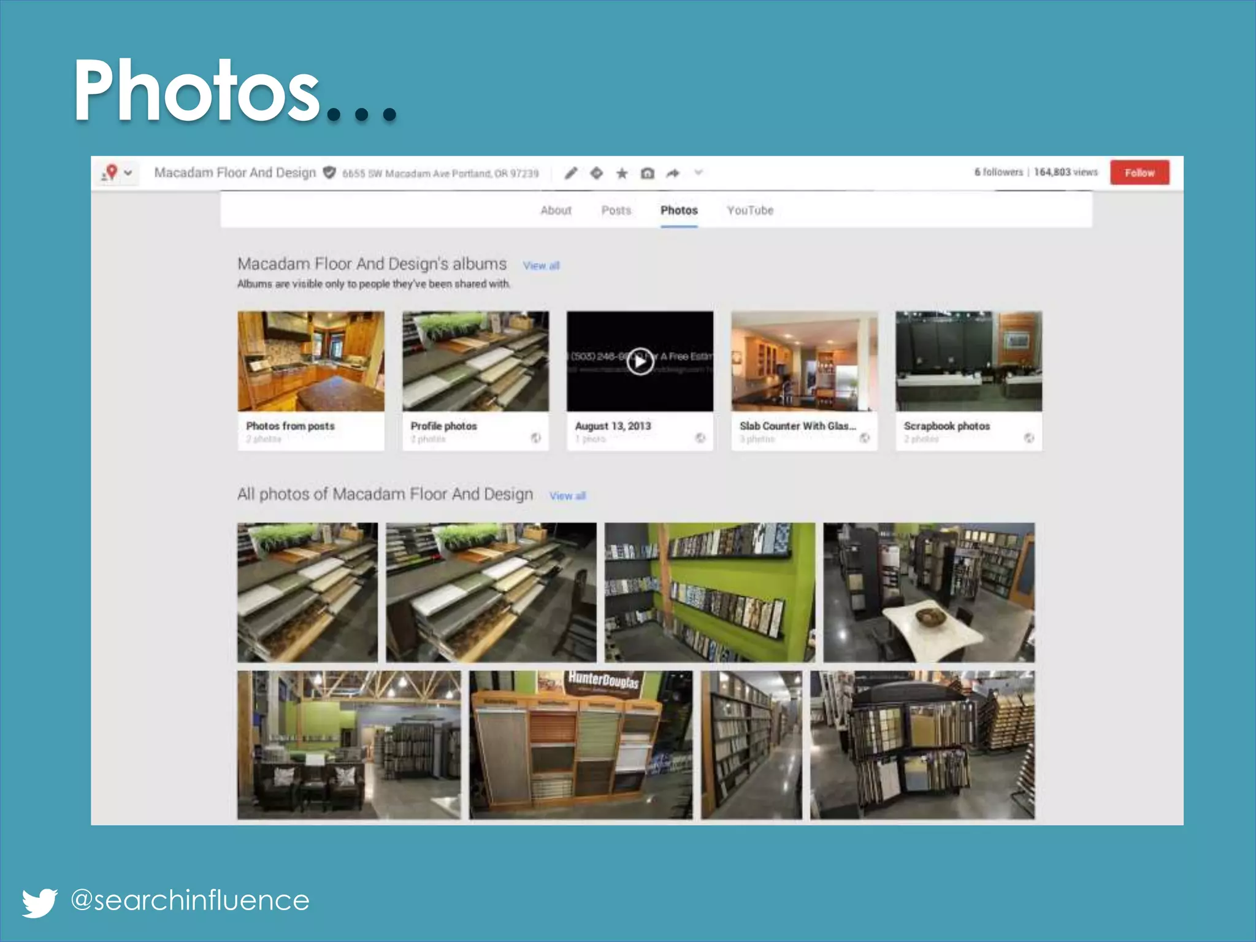This screenshot has width=1256, height=942.
Task: Click the pencil edit icon
Action: [571, 174]
